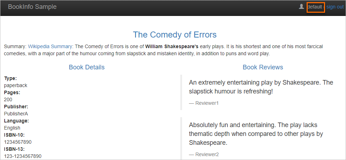Click the second review mentioning thematic depth
346x160 pixels.
pyautogui.click(x=256, y=134)
